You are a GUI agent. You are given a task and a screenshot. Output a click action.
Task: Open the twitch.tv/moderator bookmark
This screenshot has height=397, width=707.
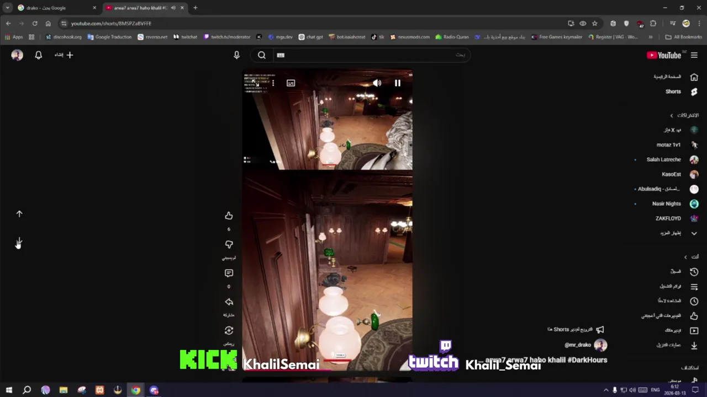[x=227, y=37]
